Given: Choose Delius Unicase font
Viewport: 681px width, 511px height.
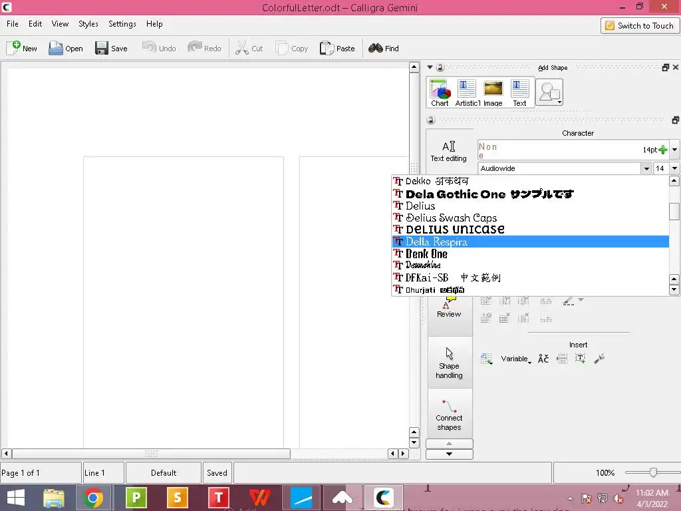Looking at the screenshot, I should (x=530, y=230).
